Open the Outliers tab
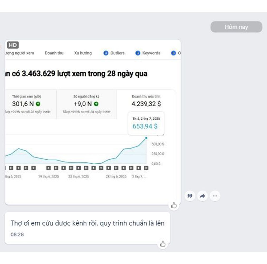This screenshot has height=264, width=267. pos(117,53)
